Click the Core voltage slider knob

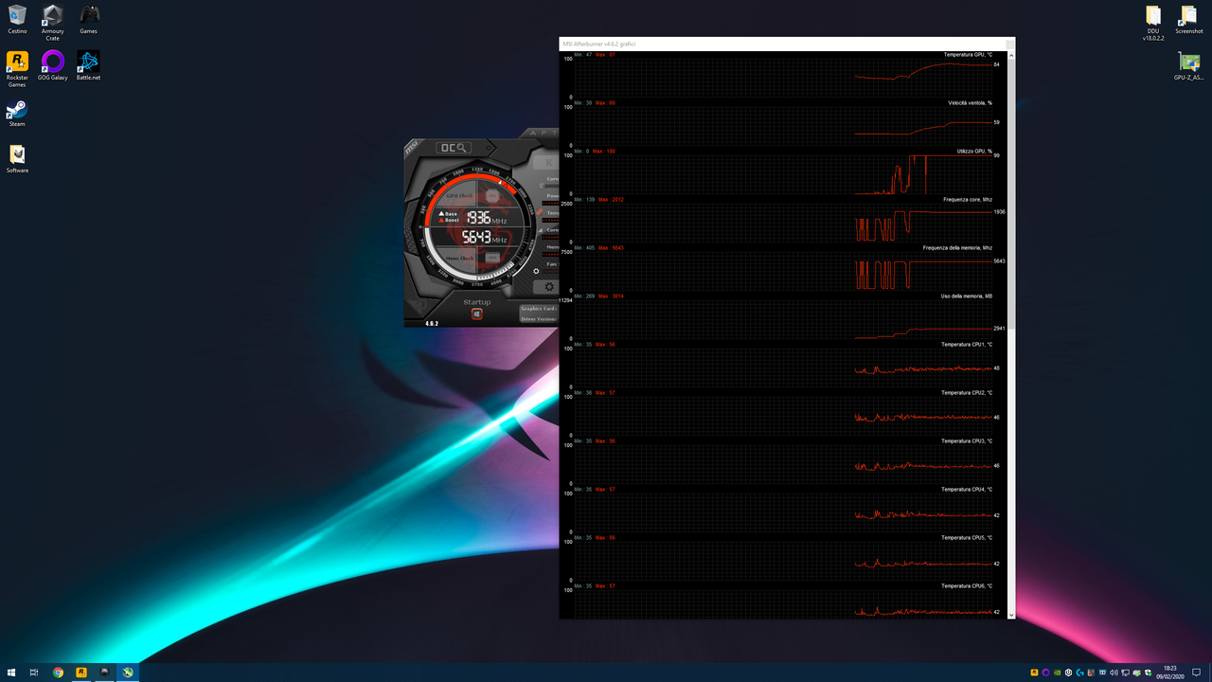point(544,185)
